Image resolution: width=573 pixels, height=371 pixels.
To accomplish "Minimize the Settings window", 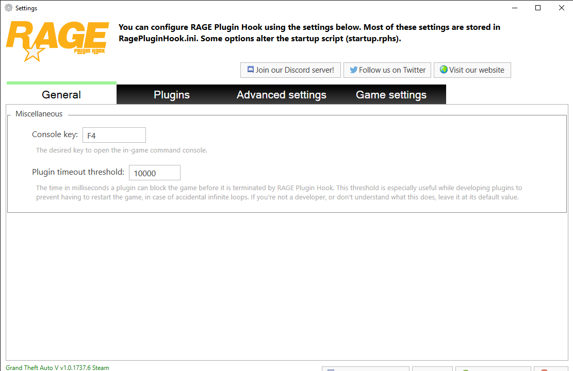I will [515, 8].
